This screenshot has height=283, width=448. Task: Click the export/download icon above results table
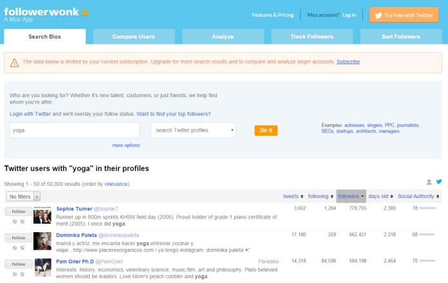(x=429, y=181)
